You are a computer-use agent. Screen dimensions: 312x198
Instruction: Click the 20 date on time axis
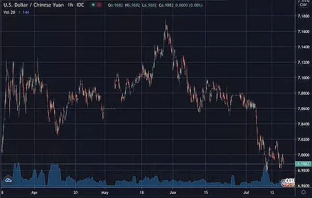(x=75, y=192)
